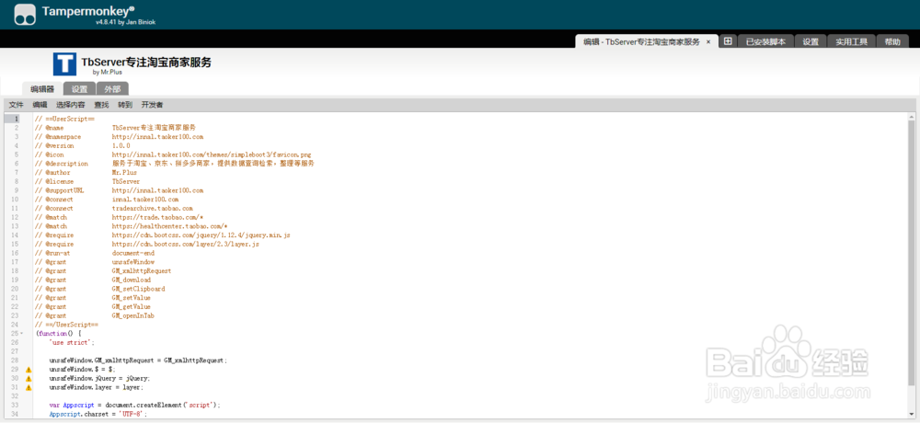Image resolution: width=920 pixels, height=423 pixels.
Task: Click Appscript.charset = 'UTF-8' line
Action: tap(98, 414)
